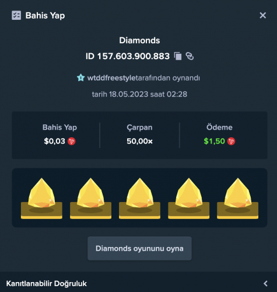Expand the Kanıtlanabilir Doğruluk section chevron
This screenshot has width=277, height=292.
pyautogui.click(x=265, y=283)
